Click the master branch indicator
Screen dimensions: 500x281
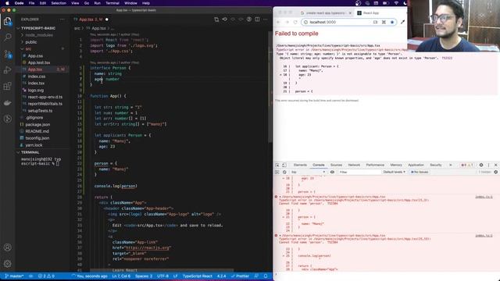[x=14, y=276]
